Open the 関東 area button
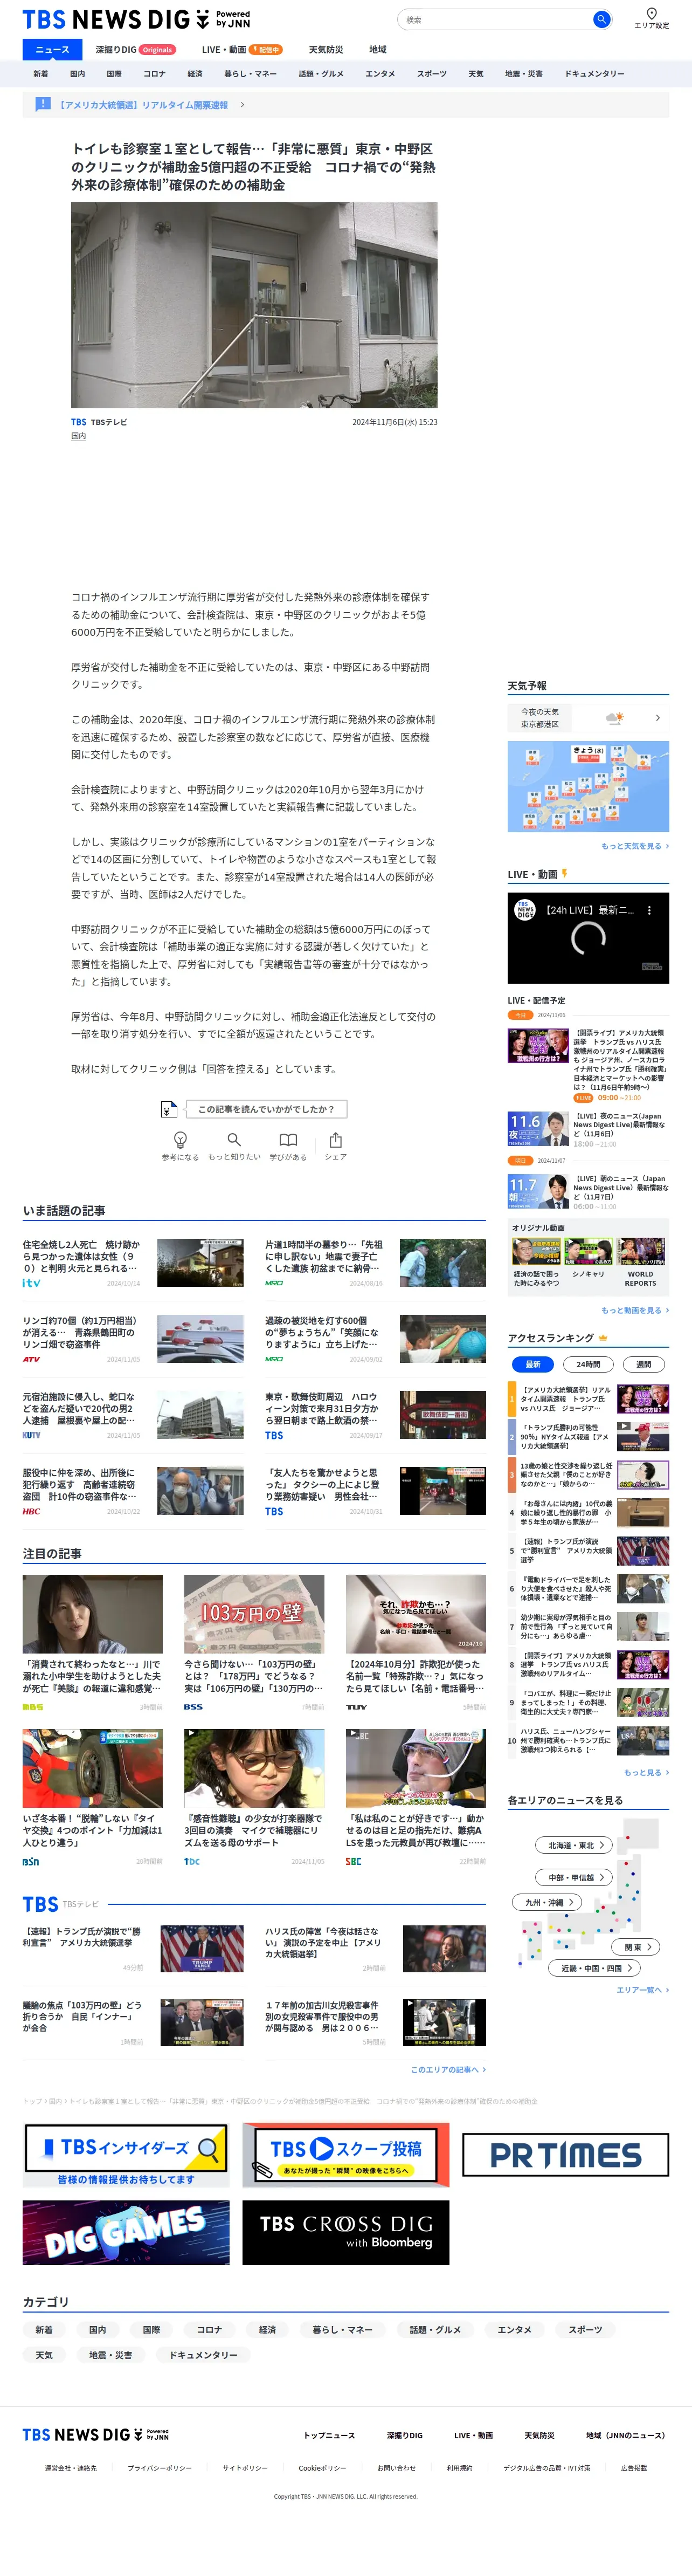 click(636, 1947)
